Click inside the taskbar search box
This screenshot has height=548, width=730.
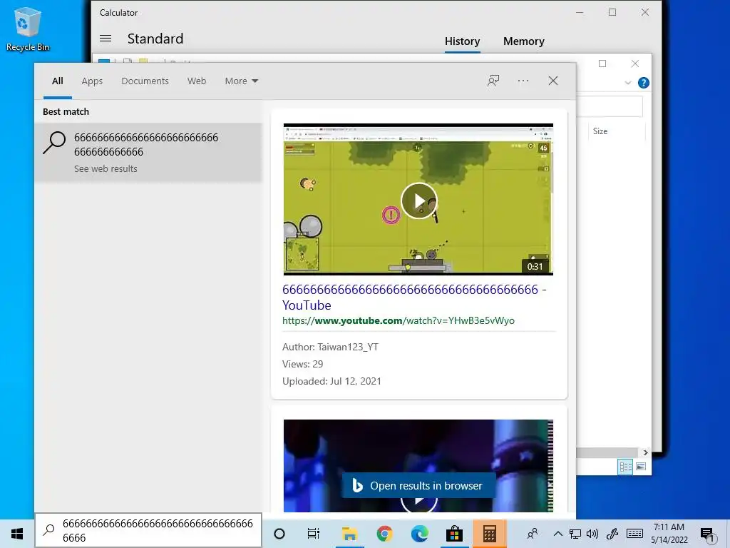click(148, 530)
